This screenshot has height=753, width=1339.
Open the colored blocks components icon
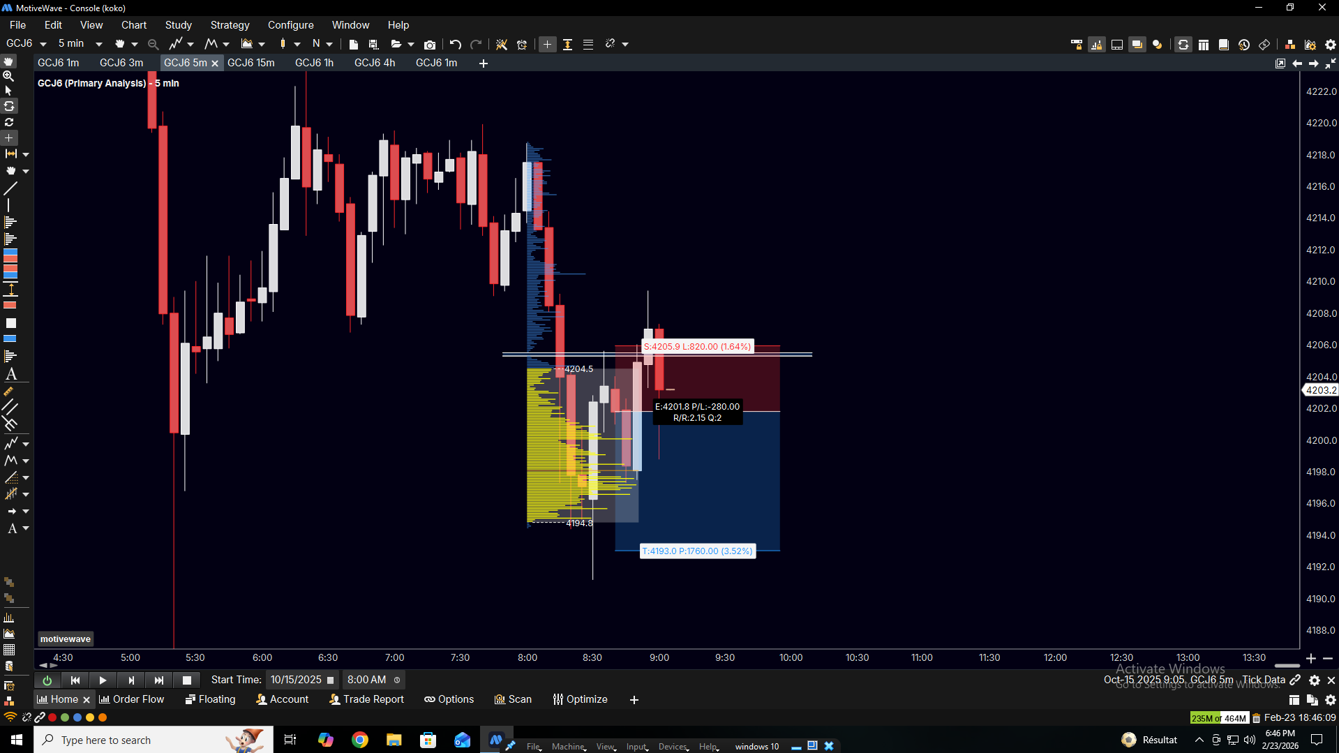click(x=1290, y=44)
